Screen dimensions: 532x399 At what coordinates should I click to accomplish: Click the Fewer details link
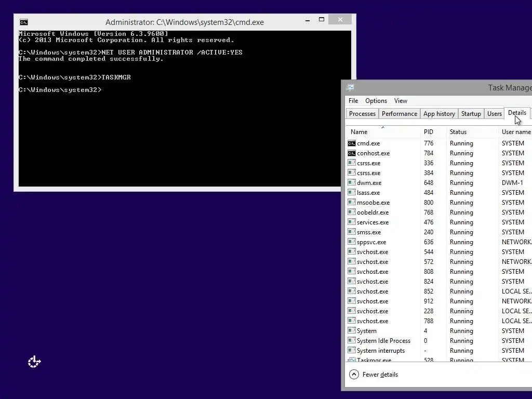tap(380, 374)
